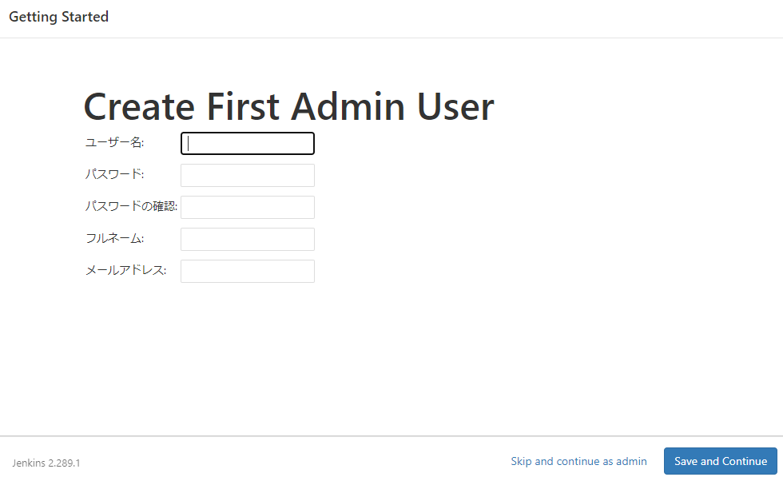Click the パスワード label text
Screen dimensions: 783x477
pyautogui.click(x=114, y=174)
